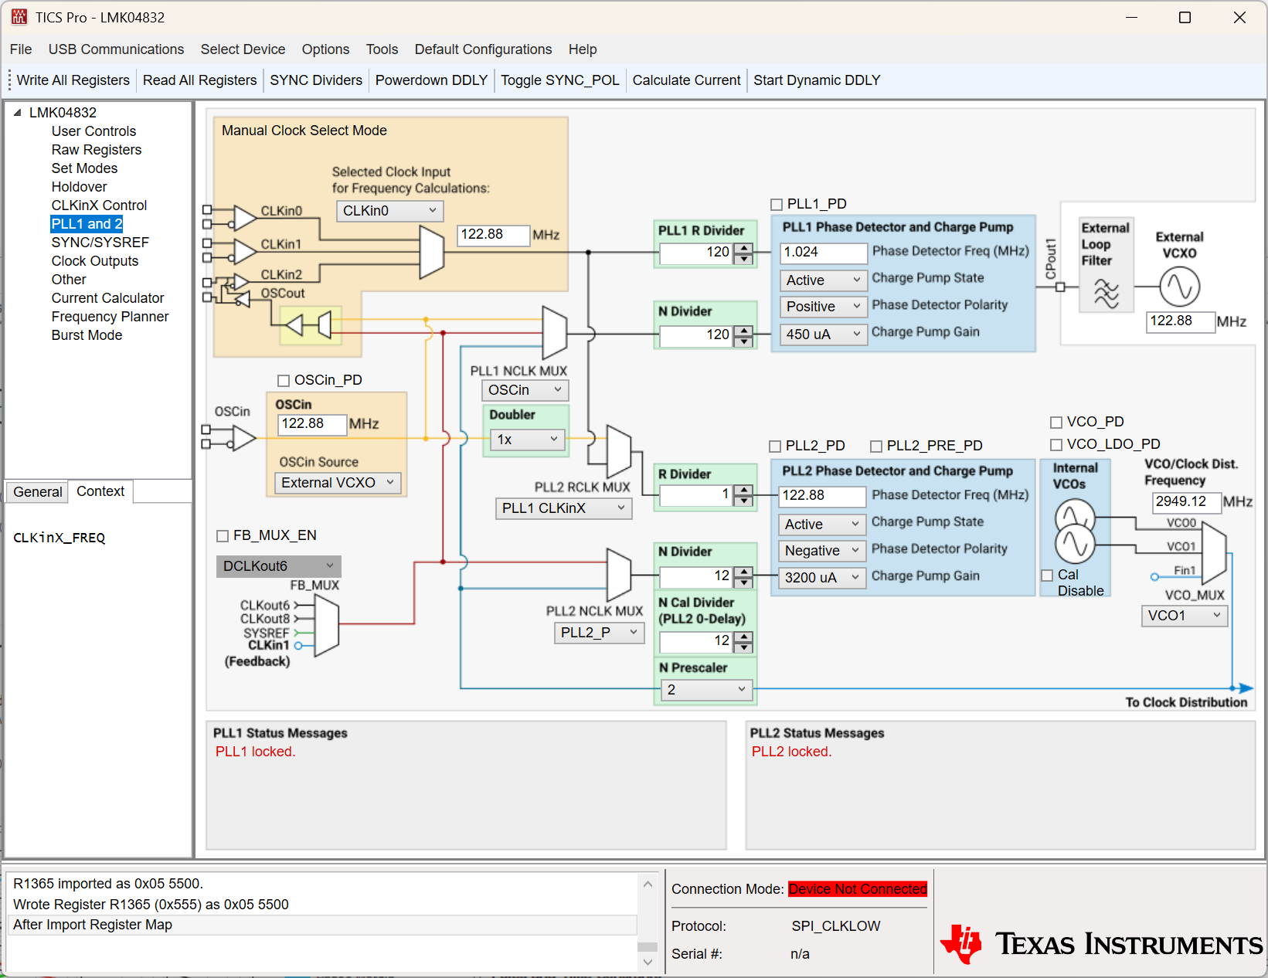Click the External VCXO sine wave symbol

(x=1179, y=287)
